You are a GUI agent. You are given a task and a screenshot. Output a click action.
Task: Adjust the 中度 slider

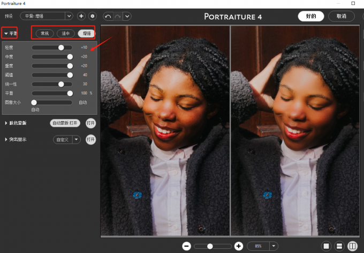52,57
